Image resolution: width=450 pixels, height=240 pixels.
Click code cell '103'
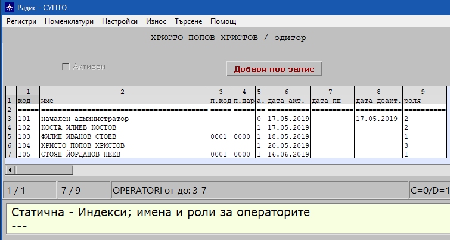pyautogui.click(x=28, y=136)
